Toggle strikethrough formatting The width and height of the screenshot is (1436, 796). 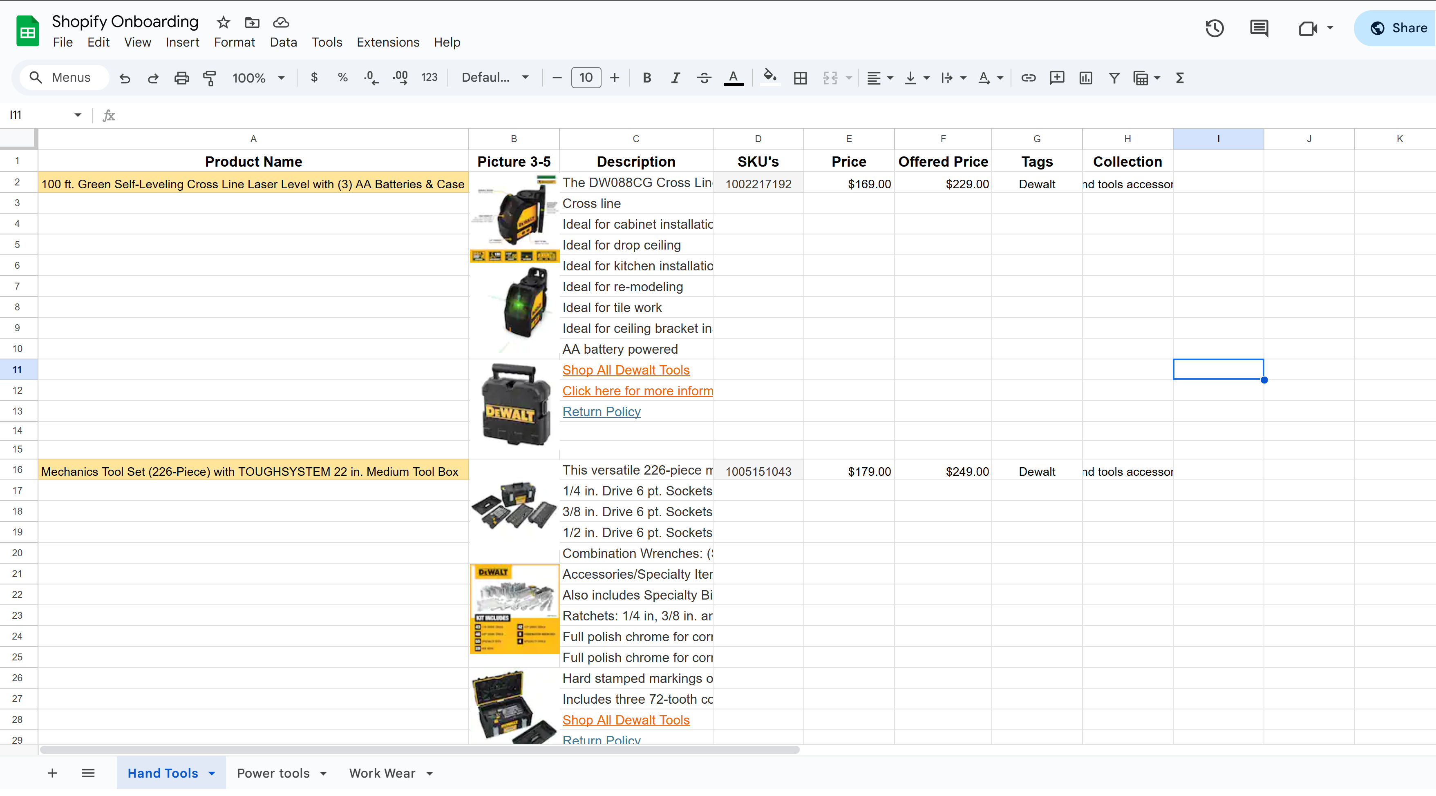(x=704, y=78)
